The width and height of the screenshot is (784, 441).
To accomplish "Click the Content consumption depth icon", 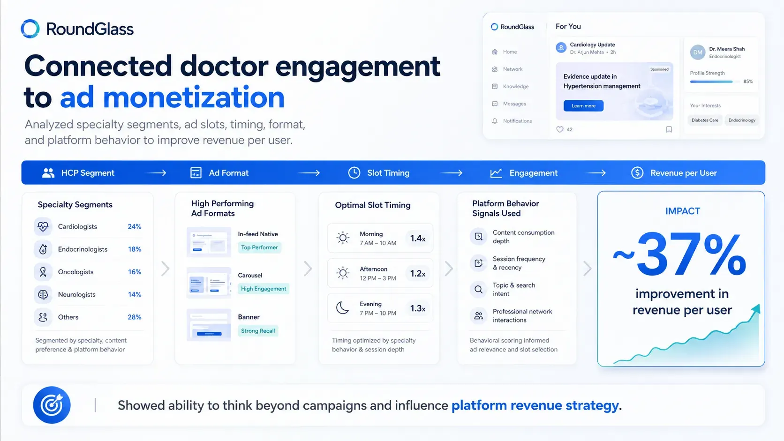I will coord(478,237).
